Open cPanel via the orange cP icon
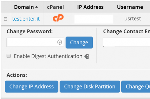Screen dimensions: 150x99 (58, 18)
